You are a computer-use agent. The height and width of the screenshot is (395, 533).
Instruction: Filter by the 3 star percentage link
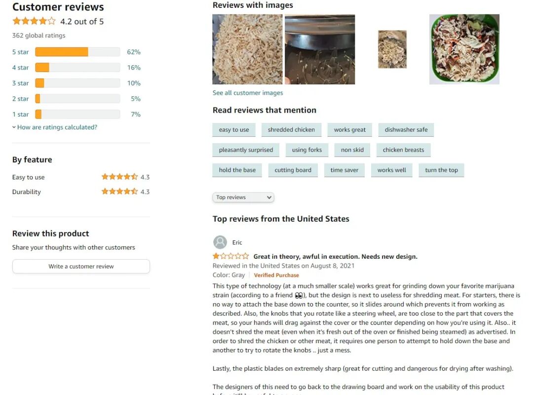tap(134, 83)
